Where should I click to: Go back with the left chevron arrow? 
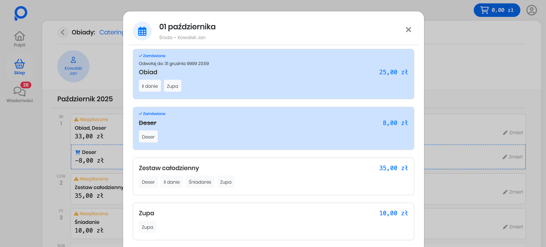pyautogui.click(x=63, y=32)
